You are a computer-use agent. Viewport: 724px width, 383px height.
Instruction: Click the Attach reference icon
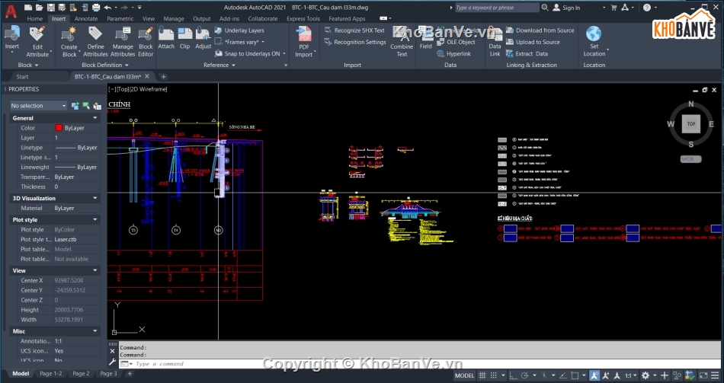[x=166, y=34]
